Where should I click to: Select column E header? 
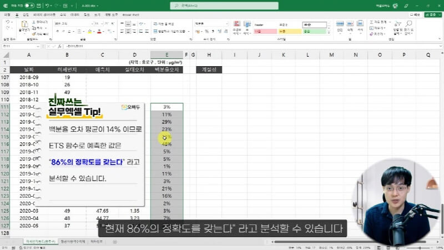pos(167,54)
